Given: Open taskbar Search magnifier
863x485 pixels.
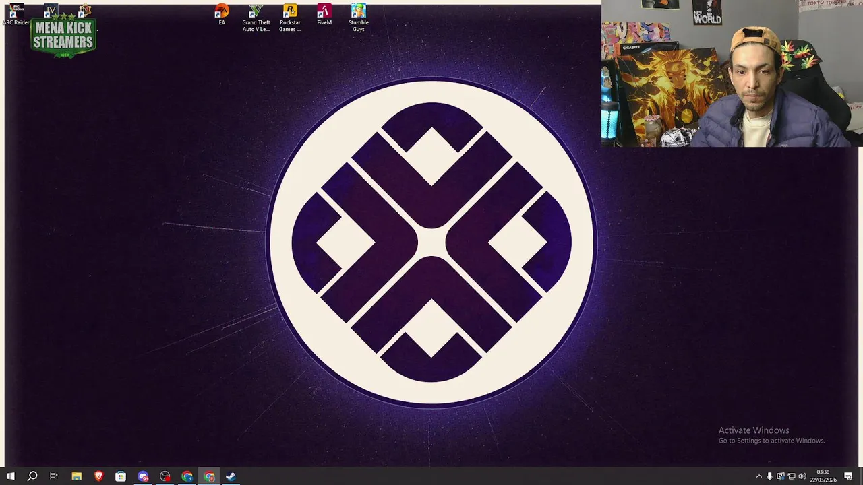Looking at the screenshot, I should 32,476.
